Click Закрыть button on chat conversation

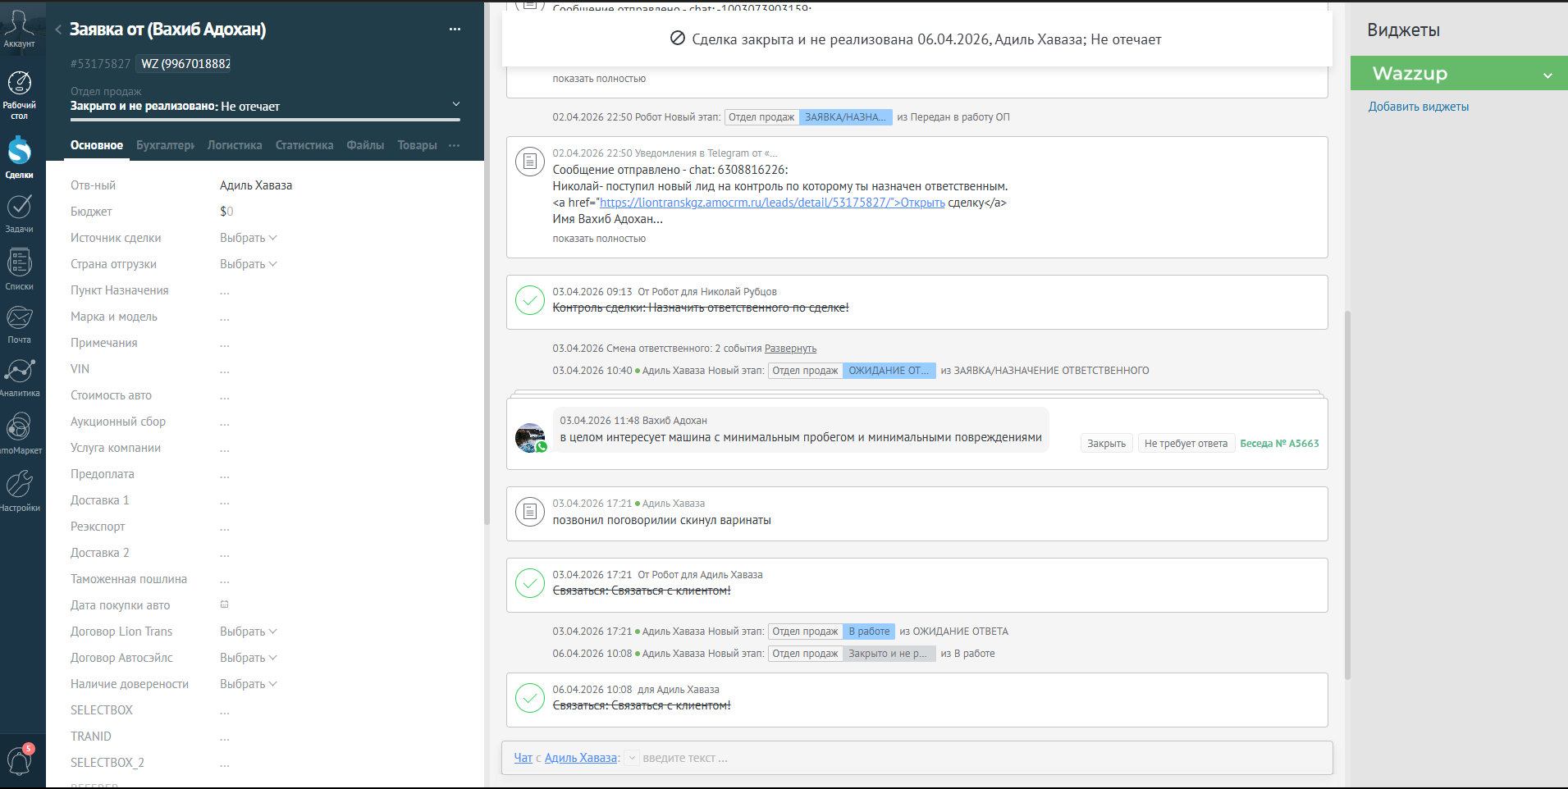(x=1106, y=444)
